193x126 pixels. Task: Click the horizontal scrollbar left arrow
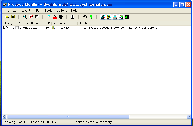click(x=4, y=117)
